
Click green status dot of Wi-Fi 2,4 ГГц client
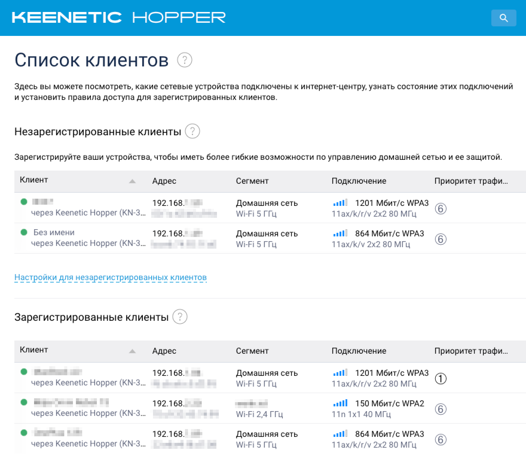(24, 402)
